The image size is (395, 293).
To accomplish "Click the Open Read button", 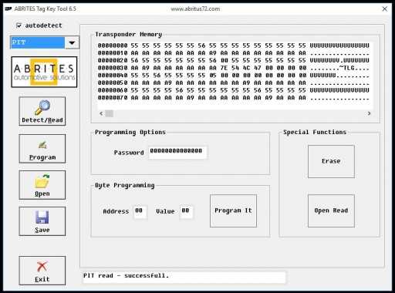I will (331, 210).
